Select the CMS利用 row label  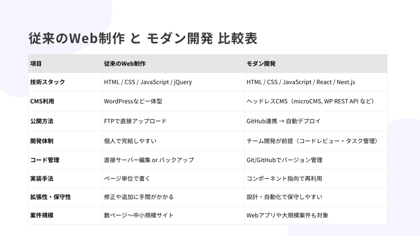click(x=42, y=101)
